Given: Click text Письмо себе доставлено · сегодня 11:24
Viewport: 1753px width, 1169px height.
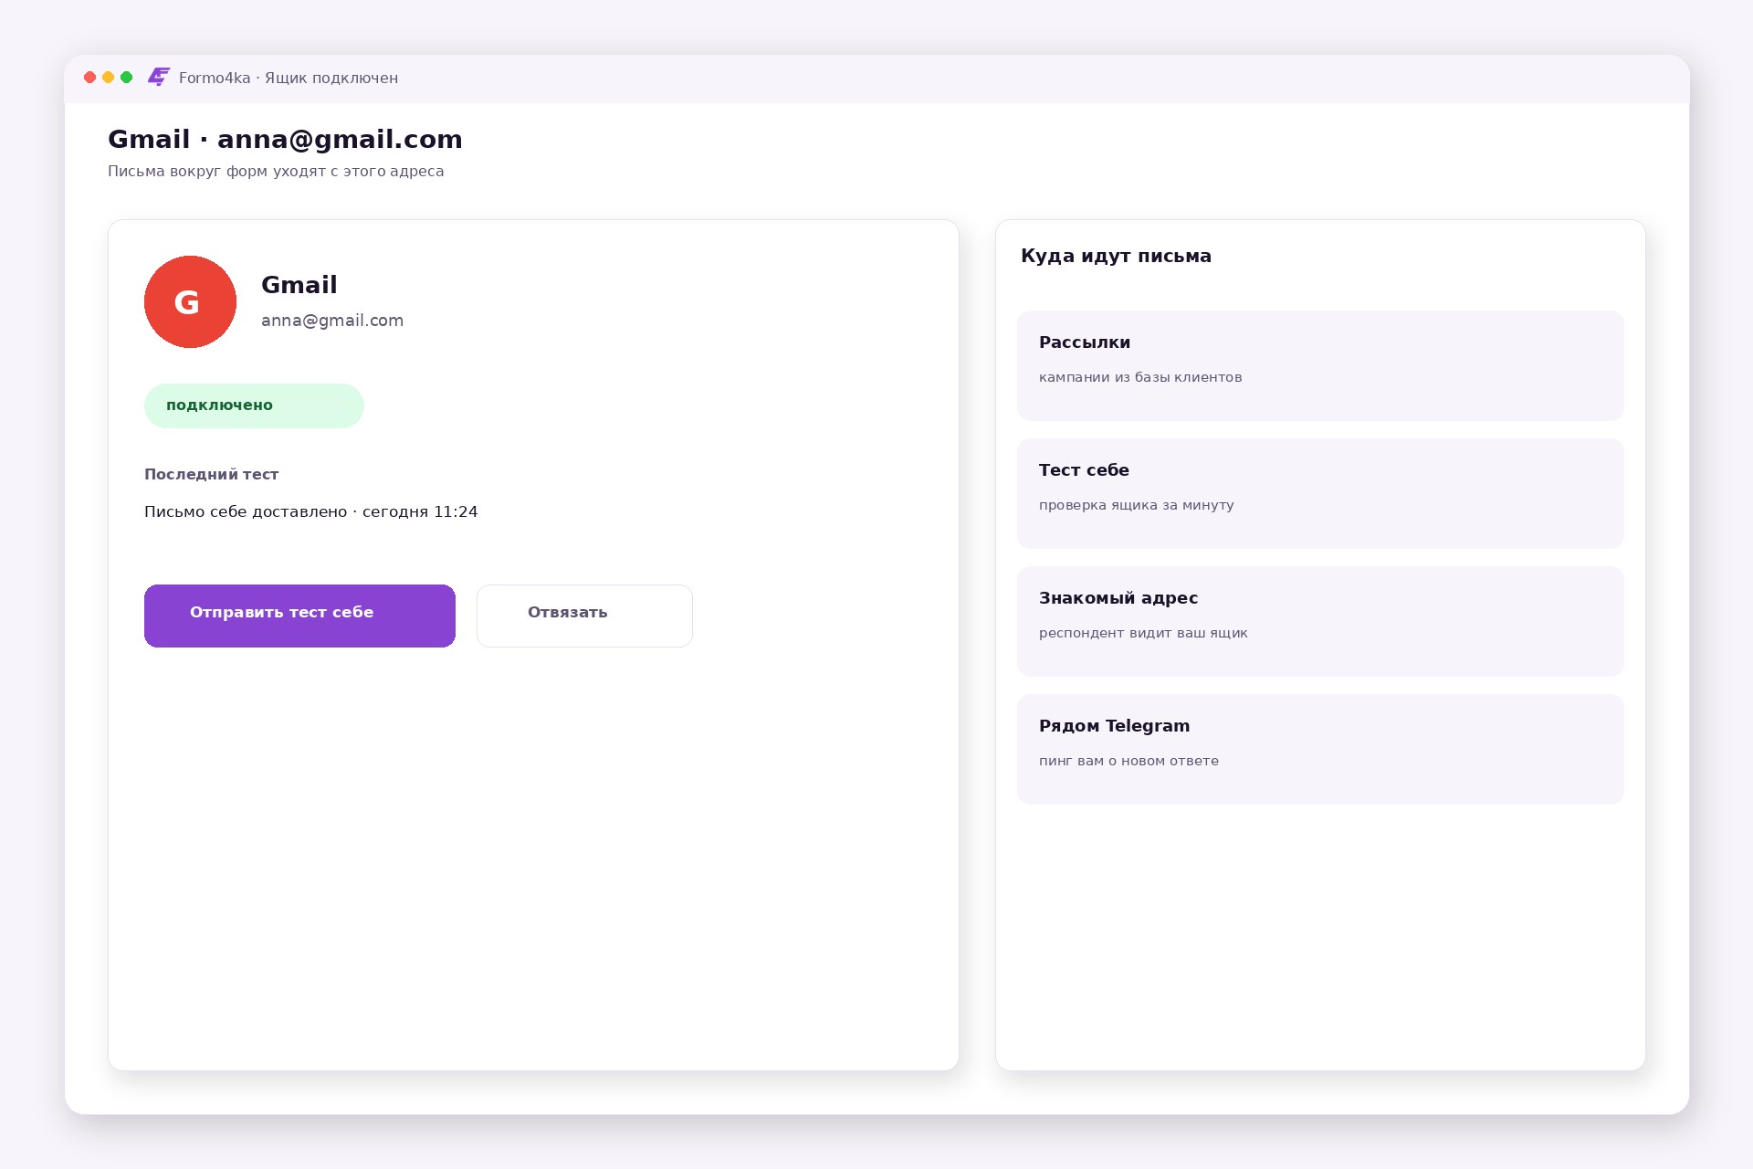Looking at the screenshot, I should (x=311, y=511).
